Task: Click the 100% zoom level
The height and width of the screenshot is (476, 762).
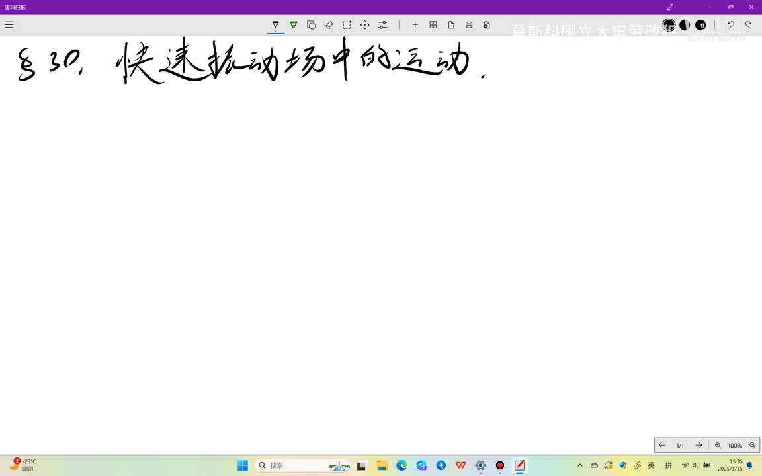Action: pos(735,446)
